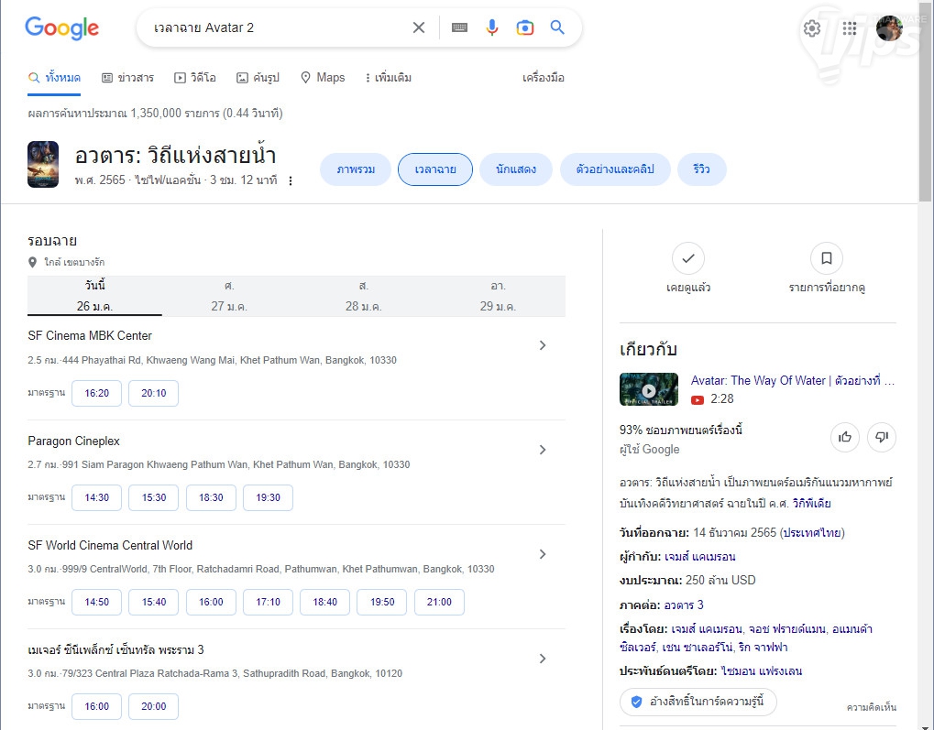934x730 pixels.
Task: Open the three-dot movie options menu
Action: 291,181
